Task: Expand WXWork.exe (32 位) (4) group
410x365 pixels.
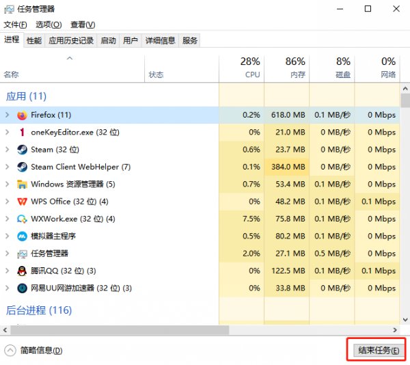Action: point(8,219)
